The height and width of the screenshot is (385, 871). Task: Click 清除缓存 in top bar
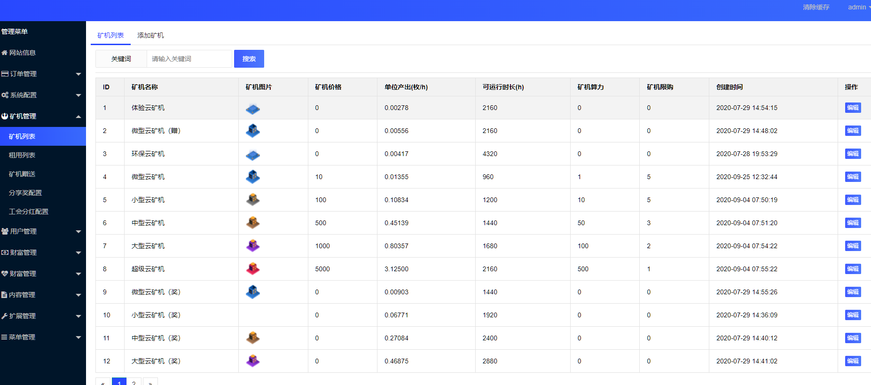816,7
